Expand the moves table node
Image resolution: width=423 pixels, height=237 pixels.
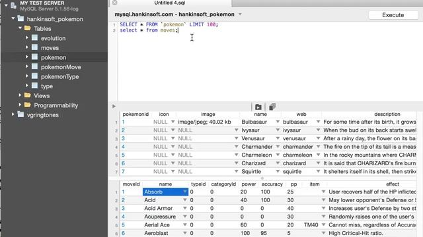tap(27, 47)
